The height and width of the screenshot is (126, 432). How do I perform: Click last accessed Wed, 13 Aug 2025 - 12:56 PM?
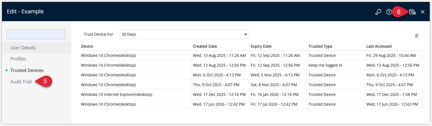pos(393,65)
